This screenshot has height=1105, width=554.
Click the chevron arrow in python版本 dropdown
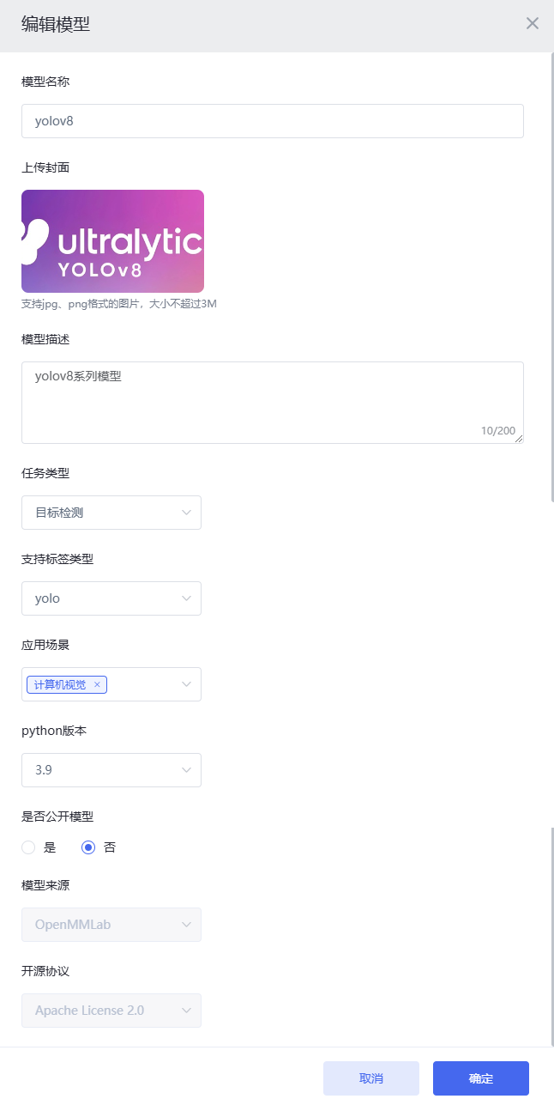point(187,770)
